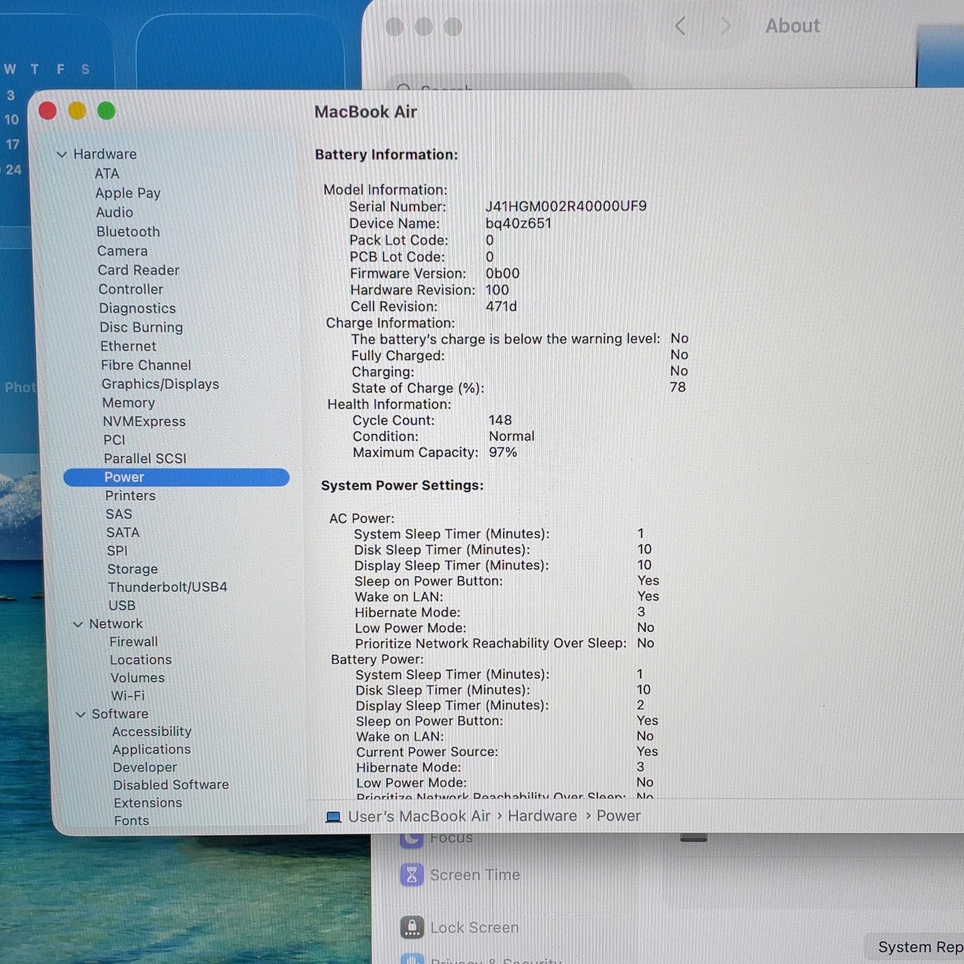Select PCI in the sidebar
This screenshot has height=964, width=964.
click(114, 440)
